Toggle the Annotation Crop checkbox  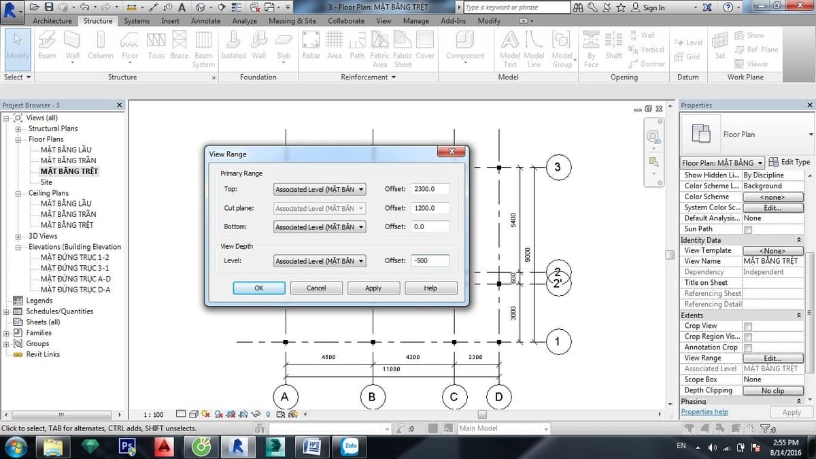click(748, 347)
